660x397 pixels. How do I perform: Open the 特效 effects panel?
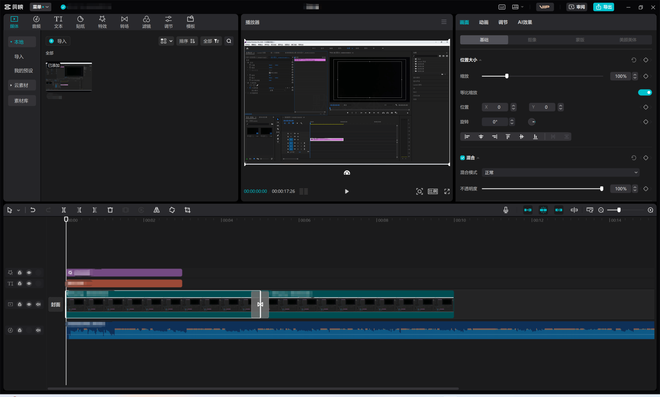[x=102, y=22]
